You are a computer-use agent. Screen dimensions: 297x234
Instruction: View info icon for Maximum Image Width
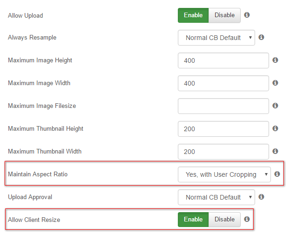[275, 83]
